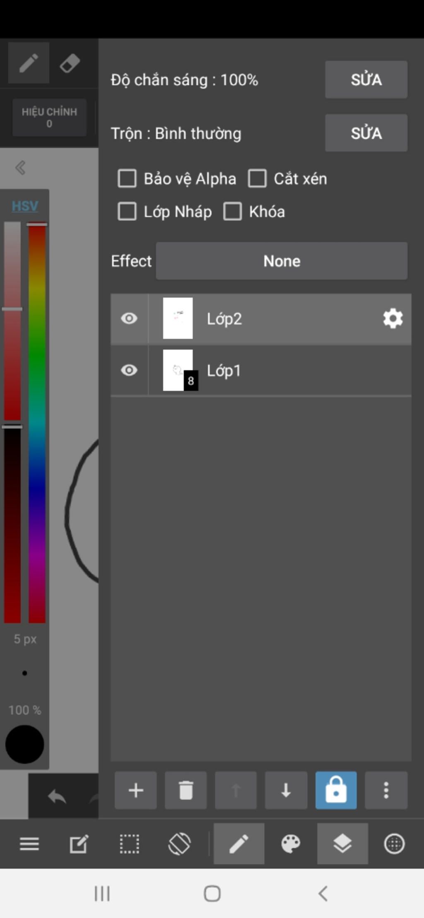Open the hamburger main menu

[x=29, y=843]
